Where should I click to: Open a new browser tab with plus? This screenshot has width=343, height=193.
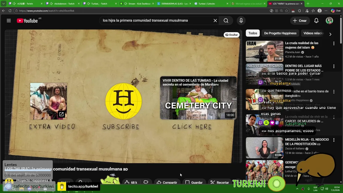pyautogui.click(x=308, y=4)
